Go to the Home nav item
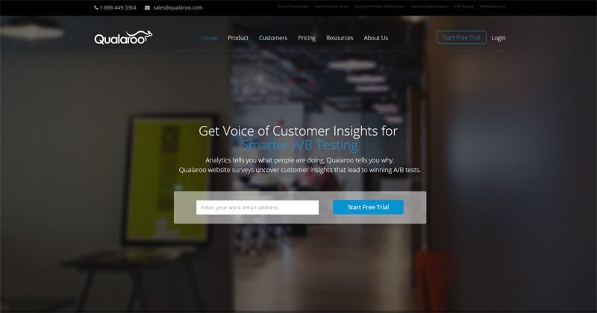Screen dimensions: 597x313 [x=209, y=38]
